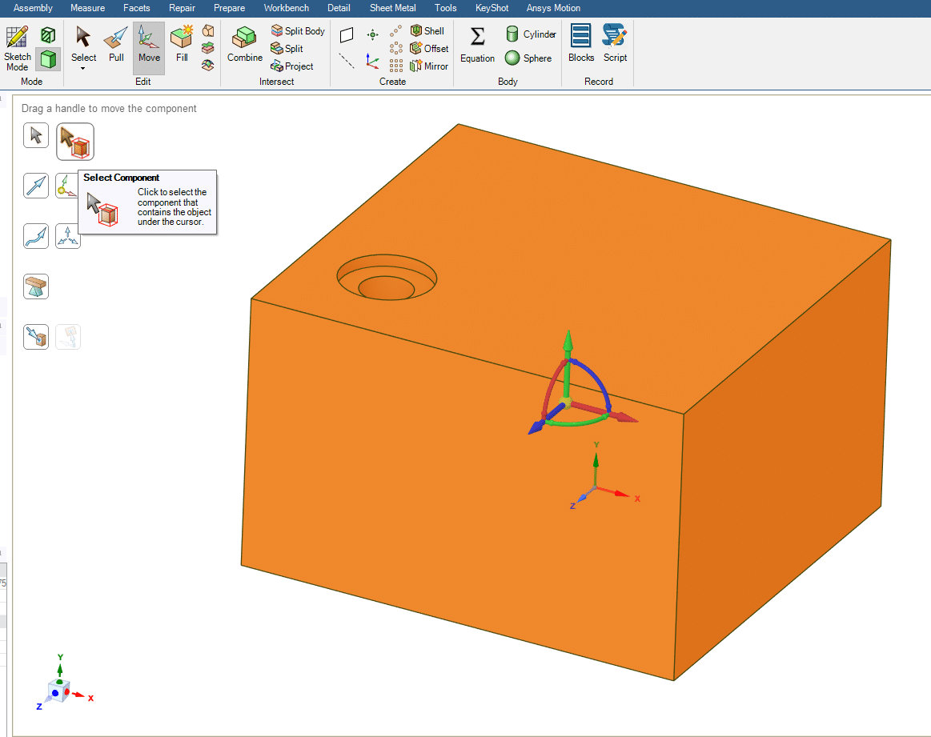Screen dimensions: 931x737
Task: Click the Script button in Record group
Action: (615, 45)
